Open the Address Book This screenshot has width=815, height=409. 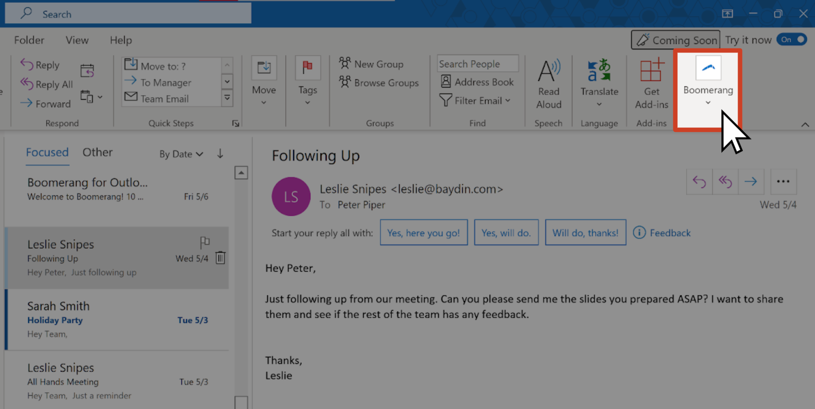(477, 82)
